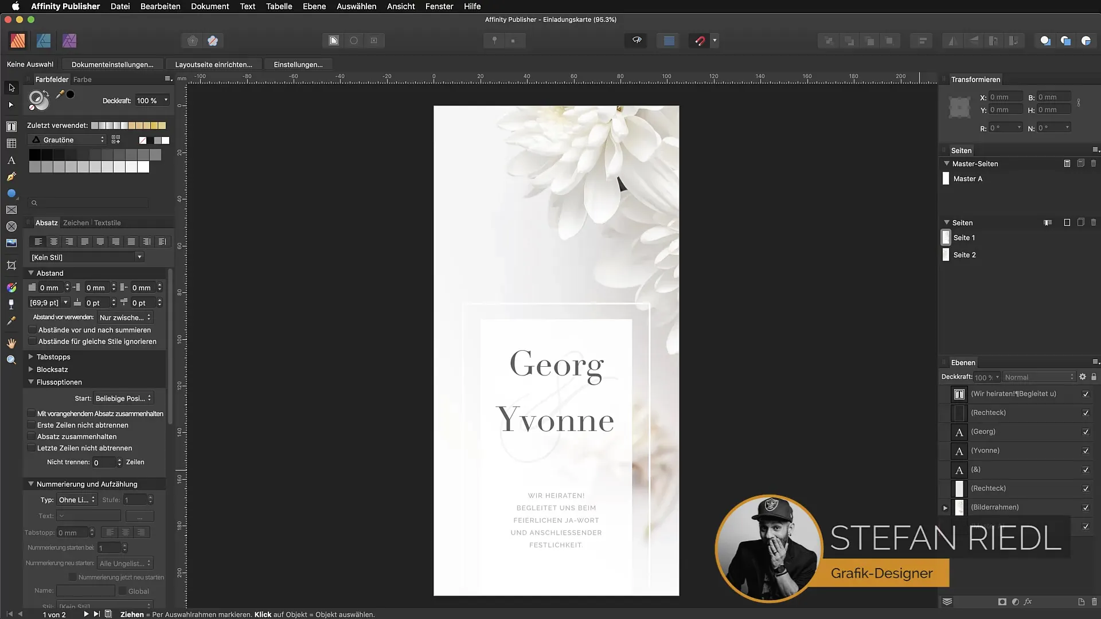Open the Tabelle menu
Screen dimensions: 1101x619
(279, 6)
